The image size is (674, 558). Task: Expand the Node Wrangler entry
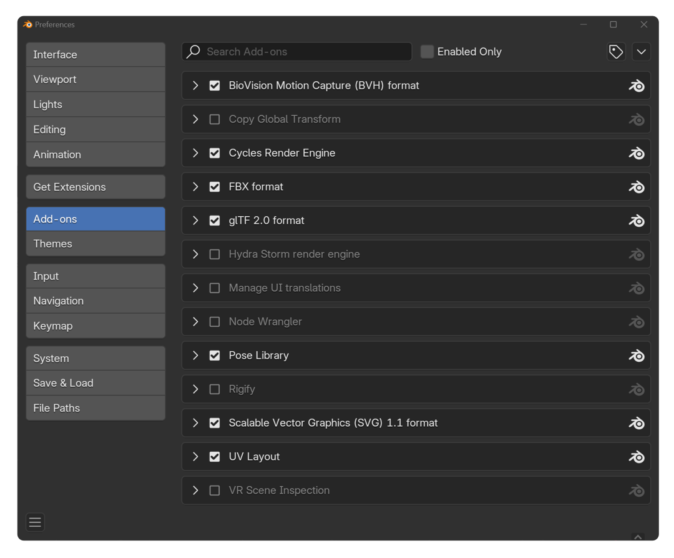tap(195, 322)
